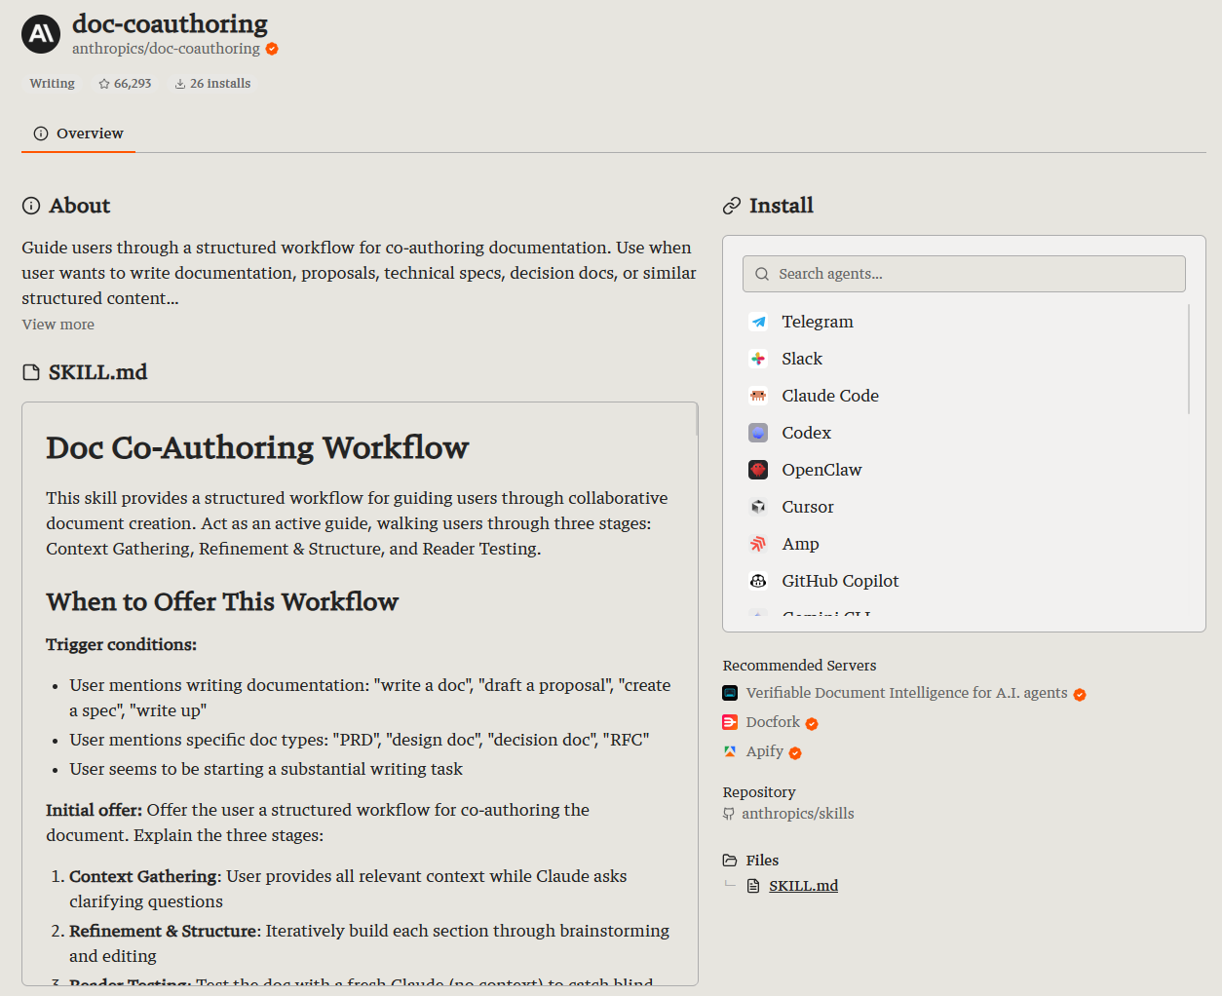
Task: Select the GitHub Copilot agent icon
Action: click(x=758, y=581)
